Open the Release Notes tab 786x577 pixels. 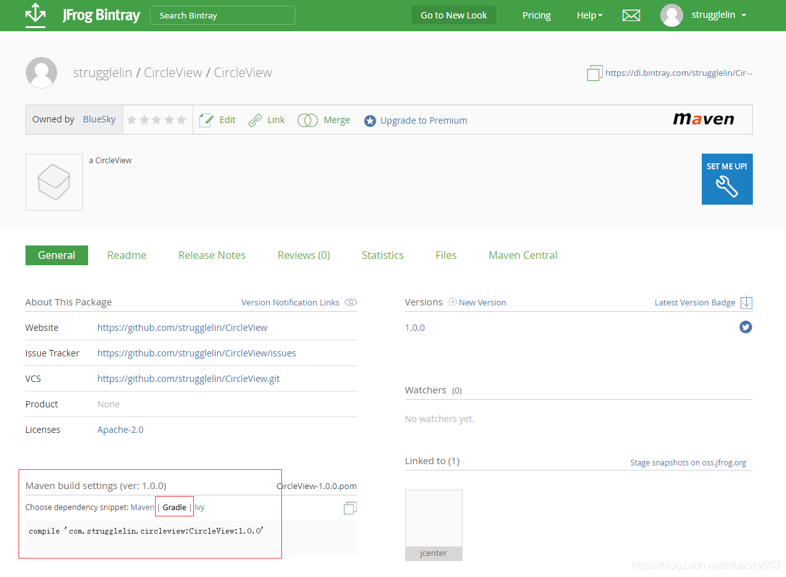[x=212, y=255]
